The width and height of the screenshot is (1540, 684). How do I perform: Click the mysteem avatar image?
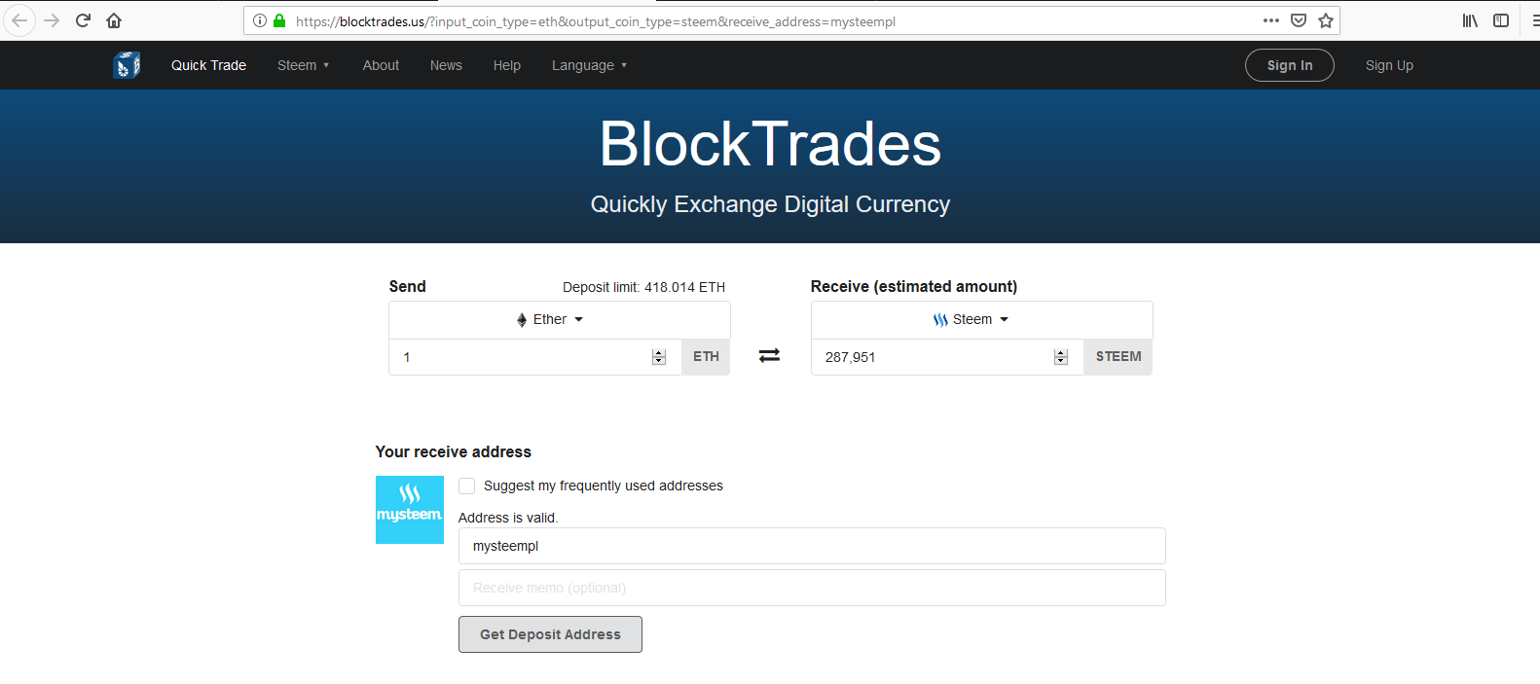(x=410, y=510)
